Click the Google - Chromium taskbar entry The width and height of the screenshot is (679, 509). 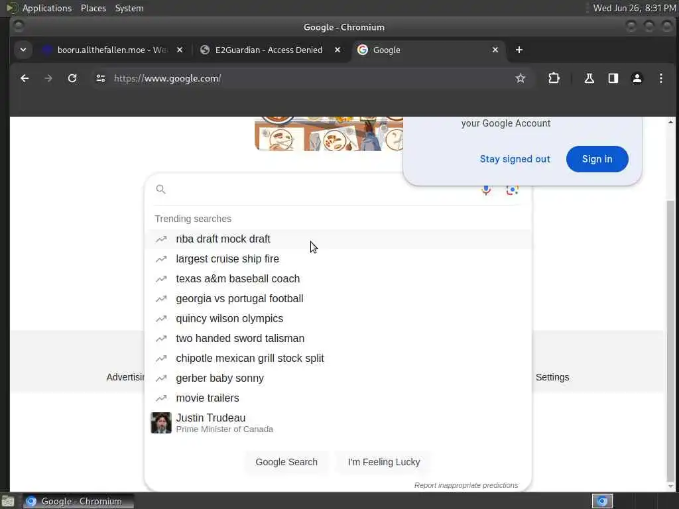click(78, 501)
